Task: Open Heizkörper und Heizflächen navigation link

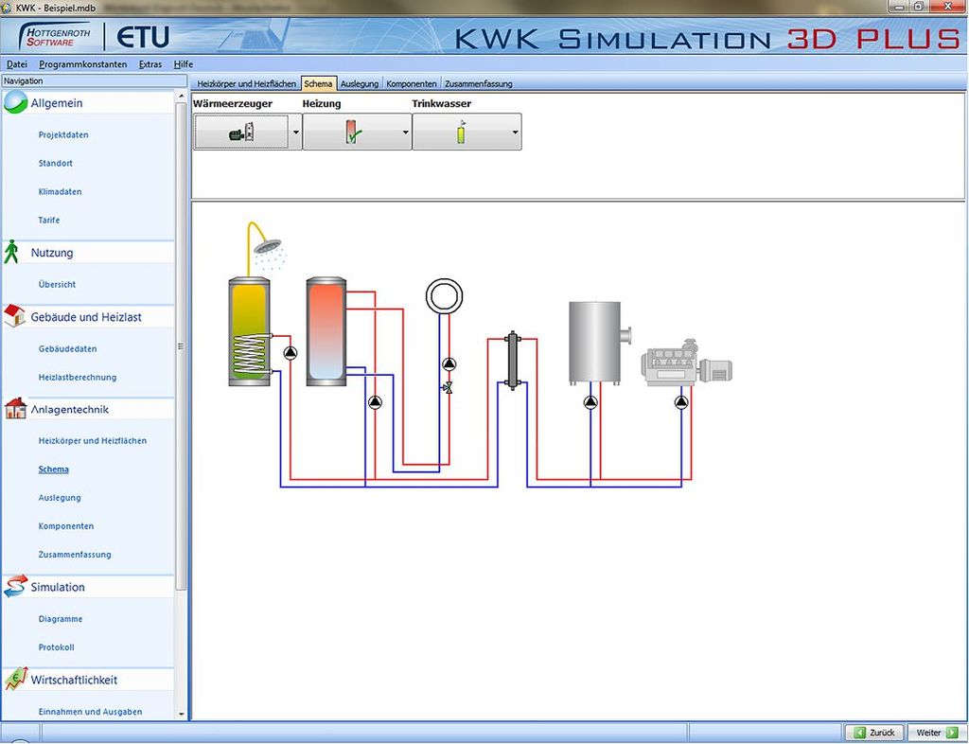Action: 92,440
